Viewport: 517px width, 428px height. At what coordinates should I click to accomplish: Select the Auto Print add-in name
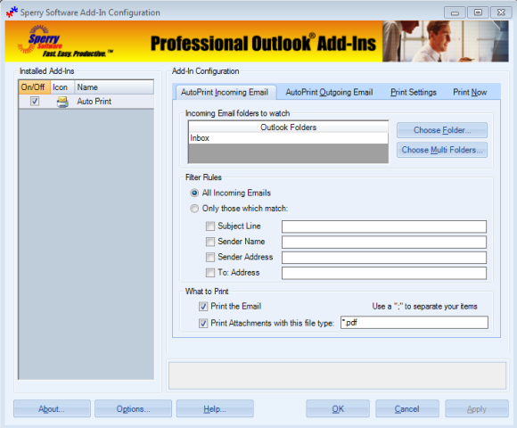94,102
